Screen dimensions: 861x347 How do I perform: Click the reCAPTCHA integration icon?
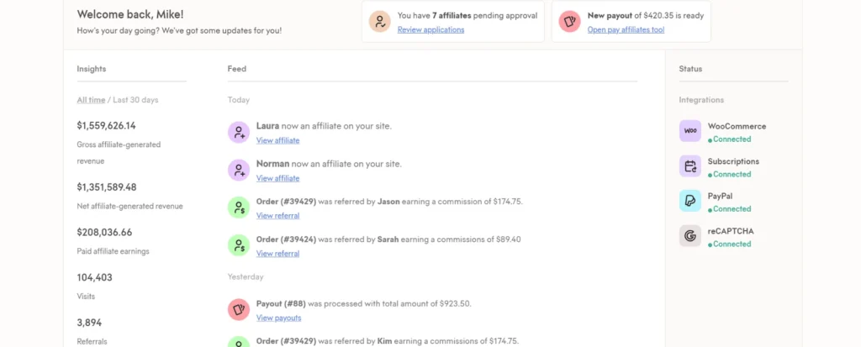click(690, 236)
